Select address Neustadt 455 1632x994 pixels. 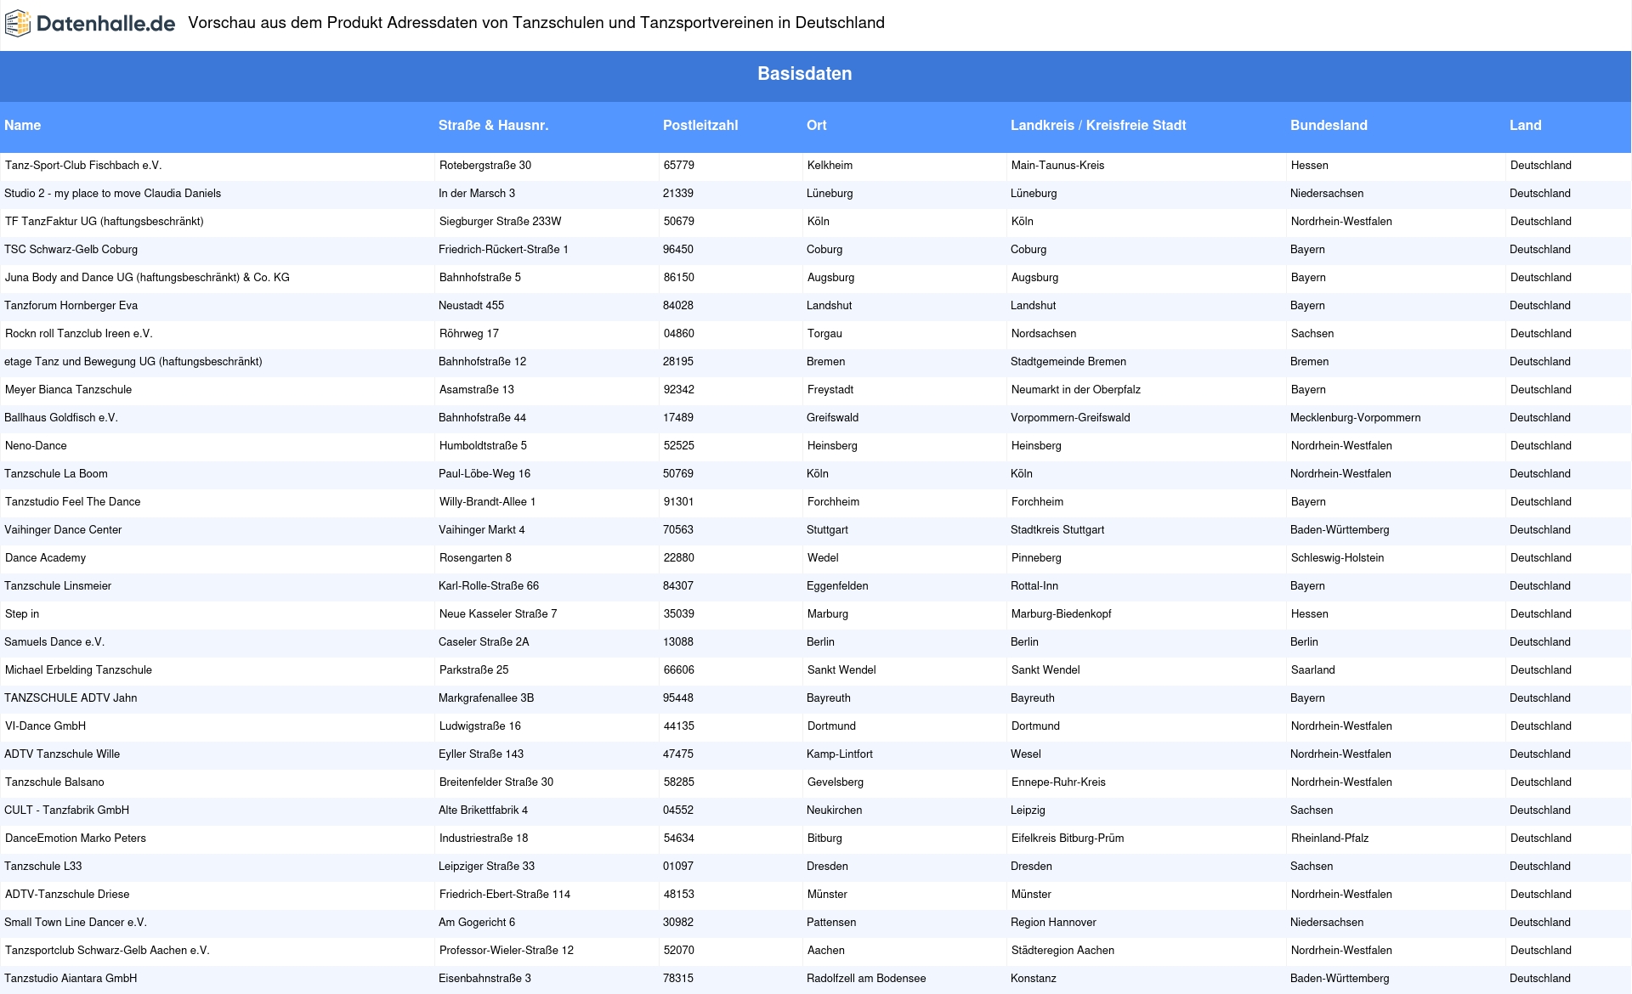pos(471,305)
